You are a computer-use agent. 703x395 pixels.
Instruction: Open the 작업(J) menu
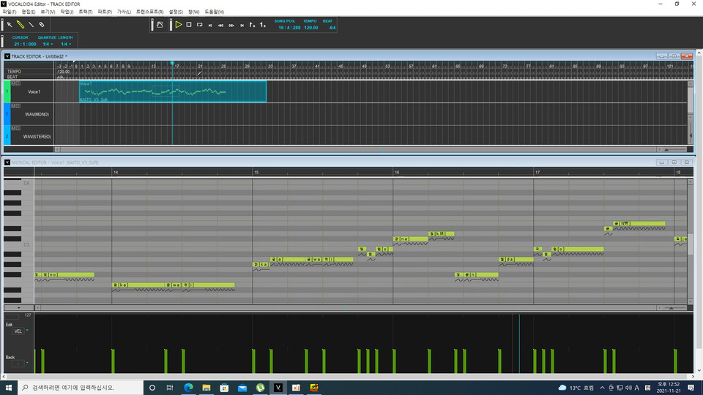point(67,12)
